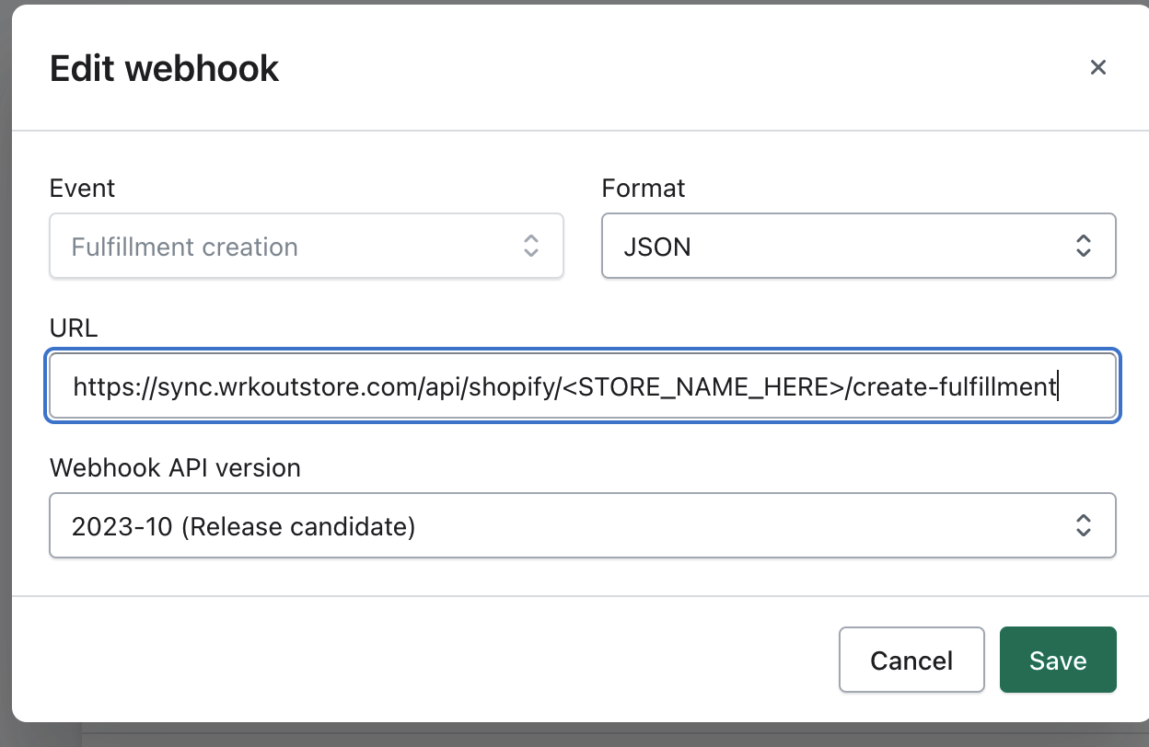Click the Format field's chevron arrows

pyautogui.click(x=1084, y=246)
